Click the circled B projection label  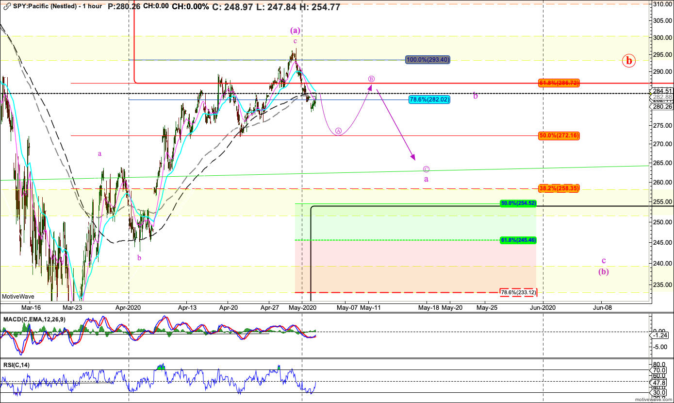pyautogui.click(x=371, y=79)
